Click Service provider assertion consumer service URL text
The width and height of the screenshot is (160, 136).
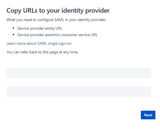pos(57,35)
